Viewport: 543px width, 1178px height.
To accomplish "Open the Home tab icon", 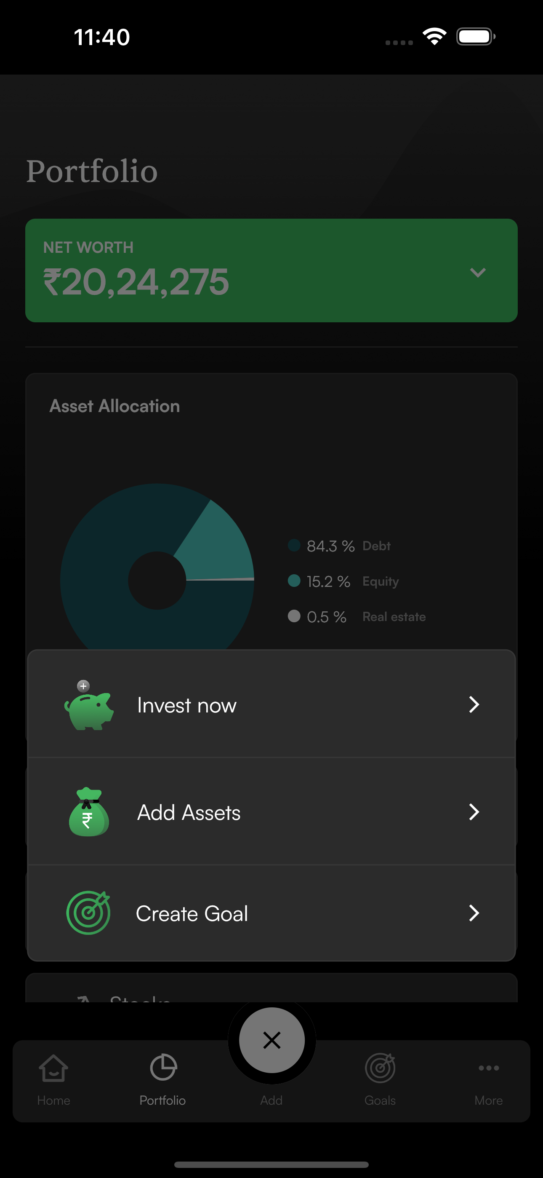I will point(53,1068).
